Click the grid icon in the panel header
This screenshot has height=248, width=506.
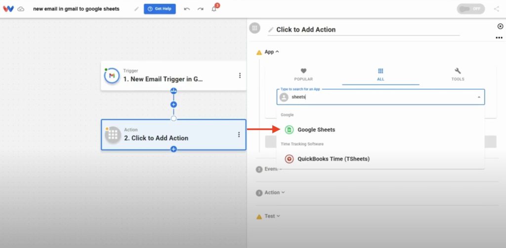coord(254,28)
